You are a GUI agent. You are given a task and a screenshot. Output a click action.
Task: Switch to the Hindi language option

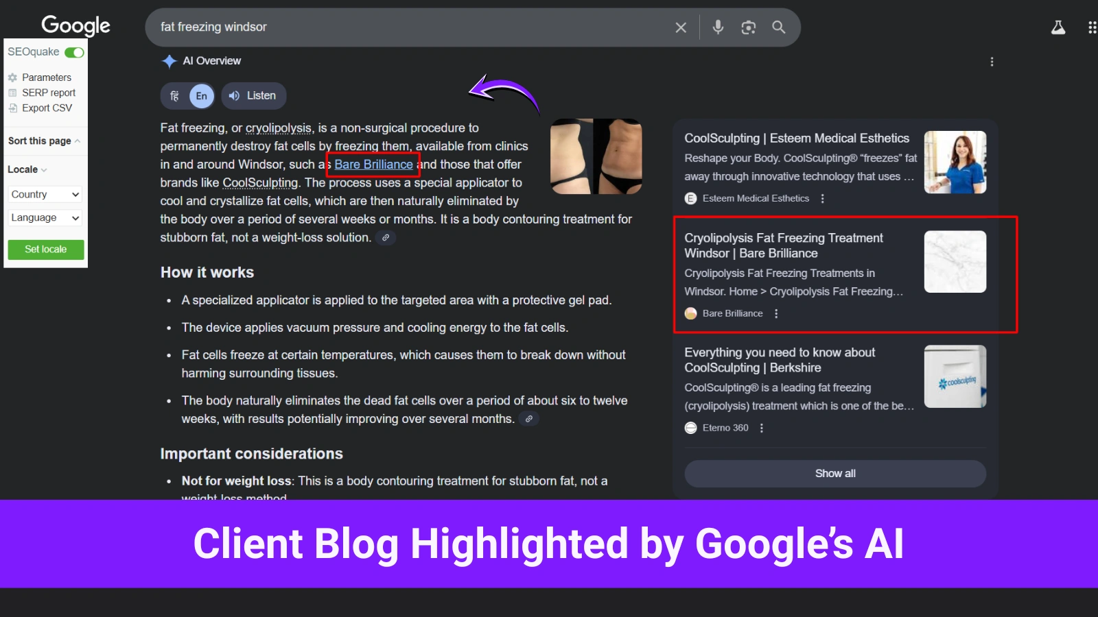[x=176, y=96]
